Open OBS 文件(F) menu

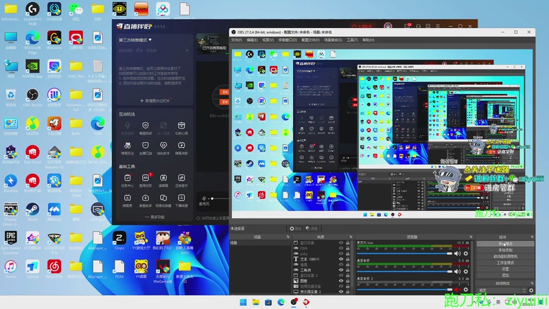[236, 40]
